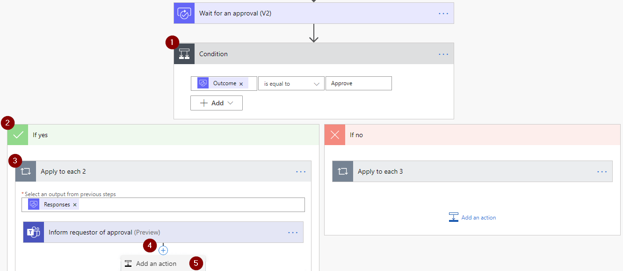Remove the Responses token with its x
Image resolution: width=623 pixels, height=271 pixels.
click(x=74, y=204)
